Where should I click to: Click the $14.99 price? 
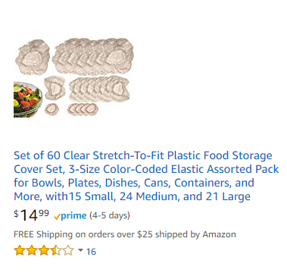[x=31, y=215]
